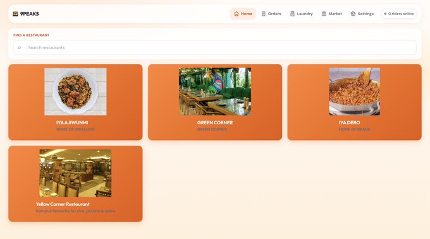The width and height of the screenshot is (430, 239).
Task: Click the FIND A RESTAURANT heading
Action: 31,35
